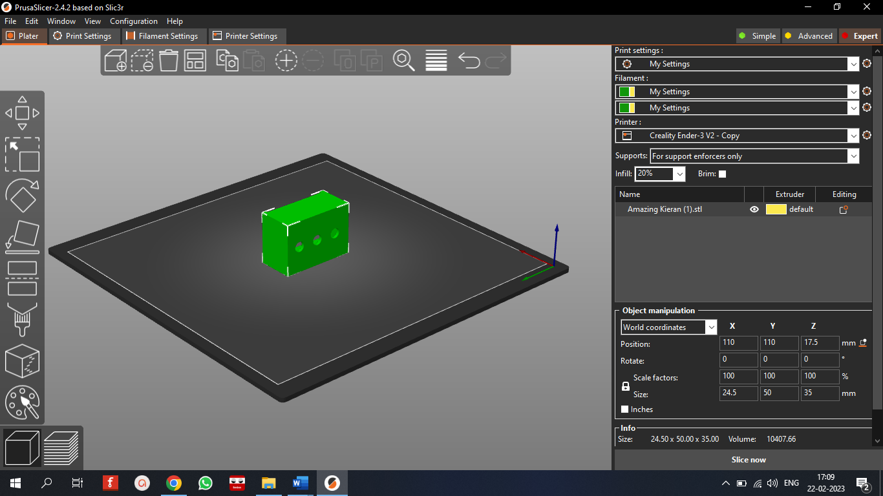Open the Printer profile dropdown
This screenshot has width=883, height=496.
(853, 136)
